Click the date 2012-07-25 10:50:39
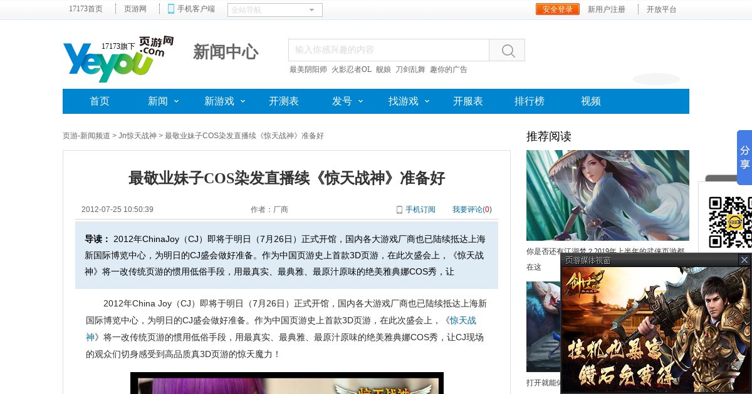This screenshot has height=394, width=752. (117, 210)
